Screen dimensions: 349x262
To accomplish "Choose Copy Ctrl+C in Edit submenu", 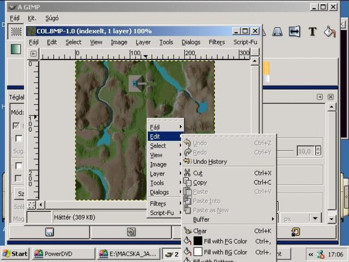I will tap(229, 182).
